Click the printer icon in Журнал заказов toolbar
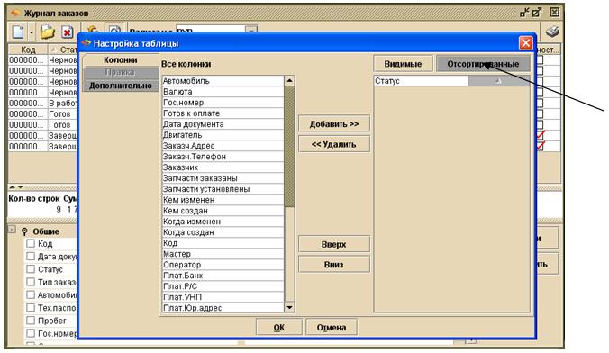Screen dimensions: 609x353 [x=552, y=32]
